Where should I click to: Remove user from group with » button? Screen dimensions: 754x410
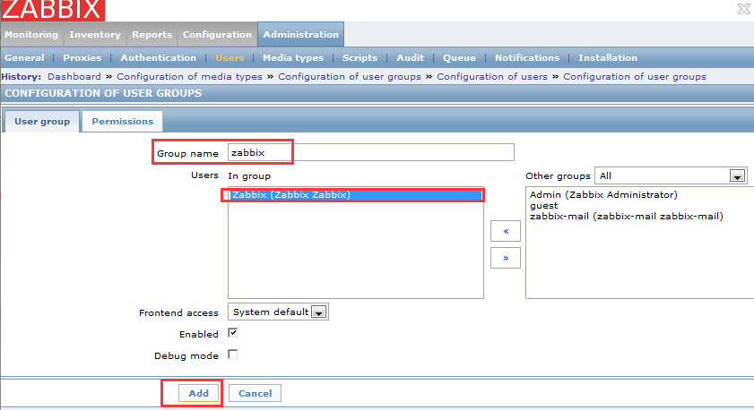tap(505, 258)
